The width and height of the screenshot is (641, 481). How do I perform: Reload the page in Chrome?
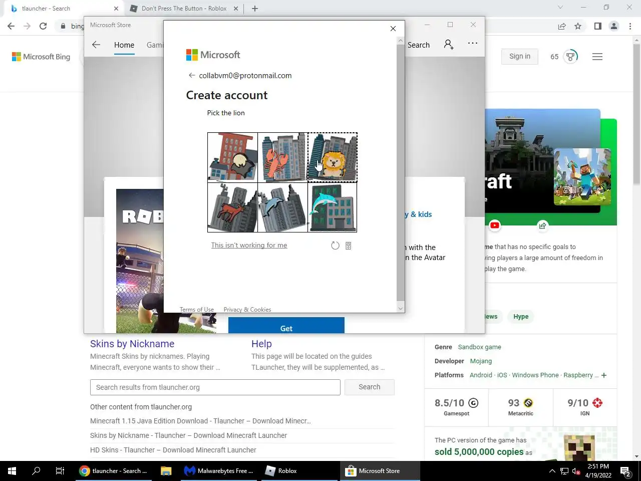(43, 26)
